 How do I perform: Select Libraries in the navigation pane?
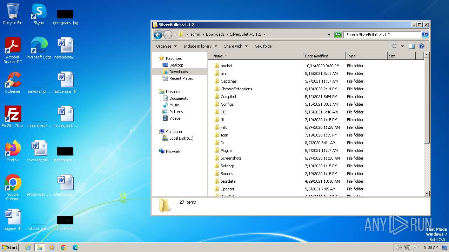[x=173, y=92]
